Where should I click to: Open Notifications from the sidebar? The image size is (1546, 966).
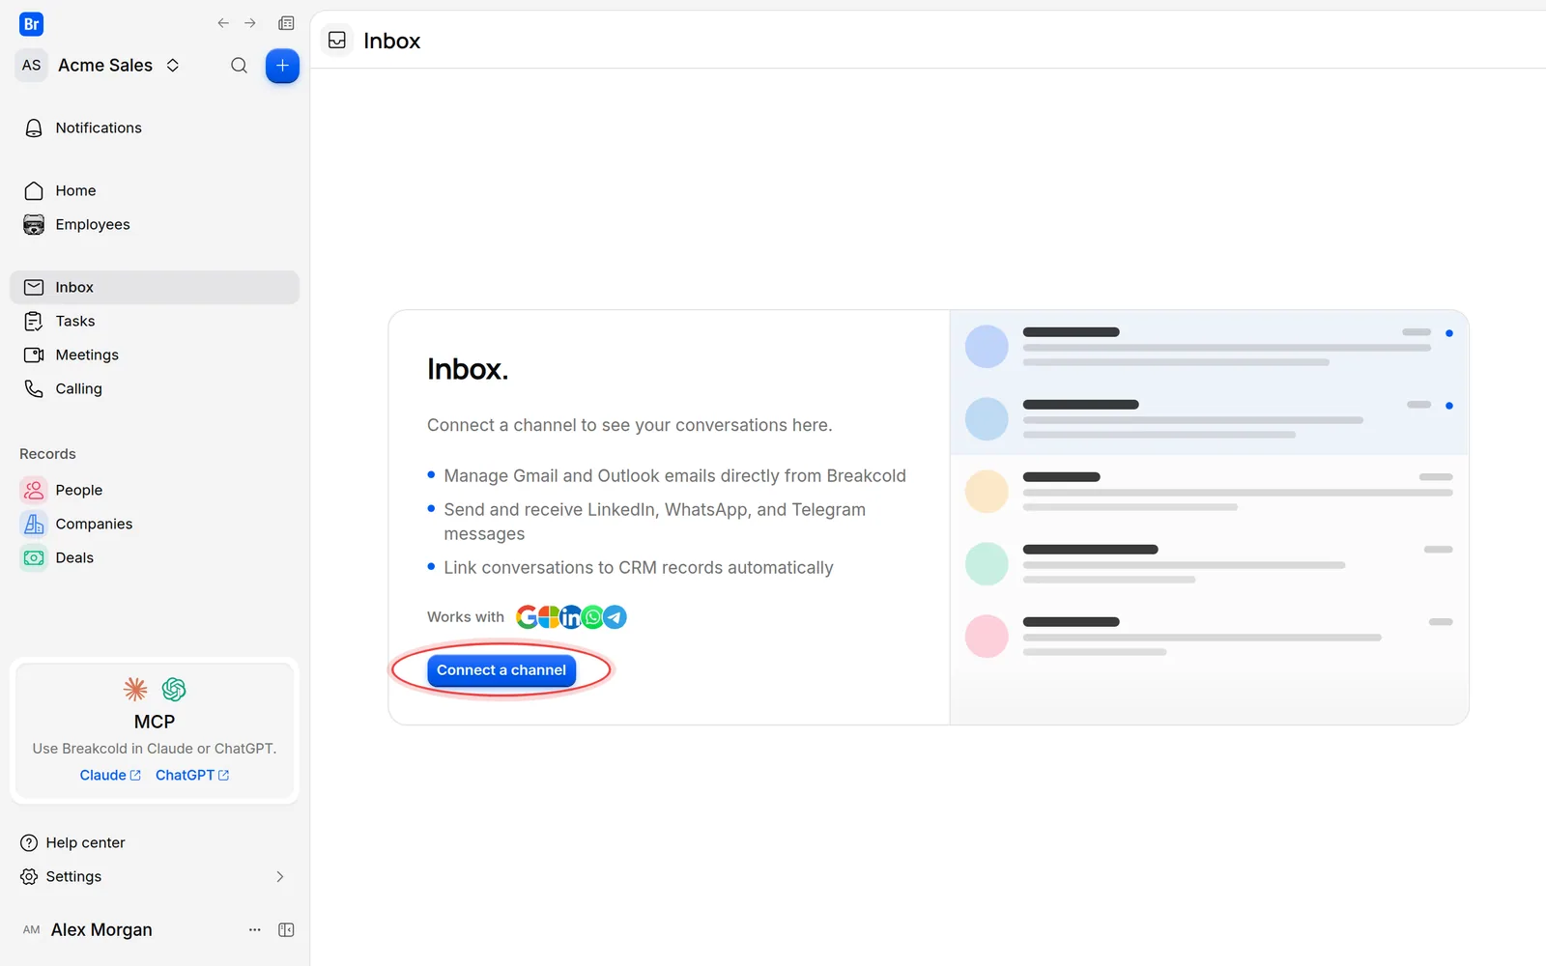(155, 128)
